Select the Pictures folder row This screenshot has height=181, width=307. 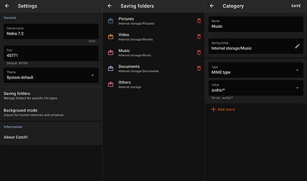click(153, 21)
